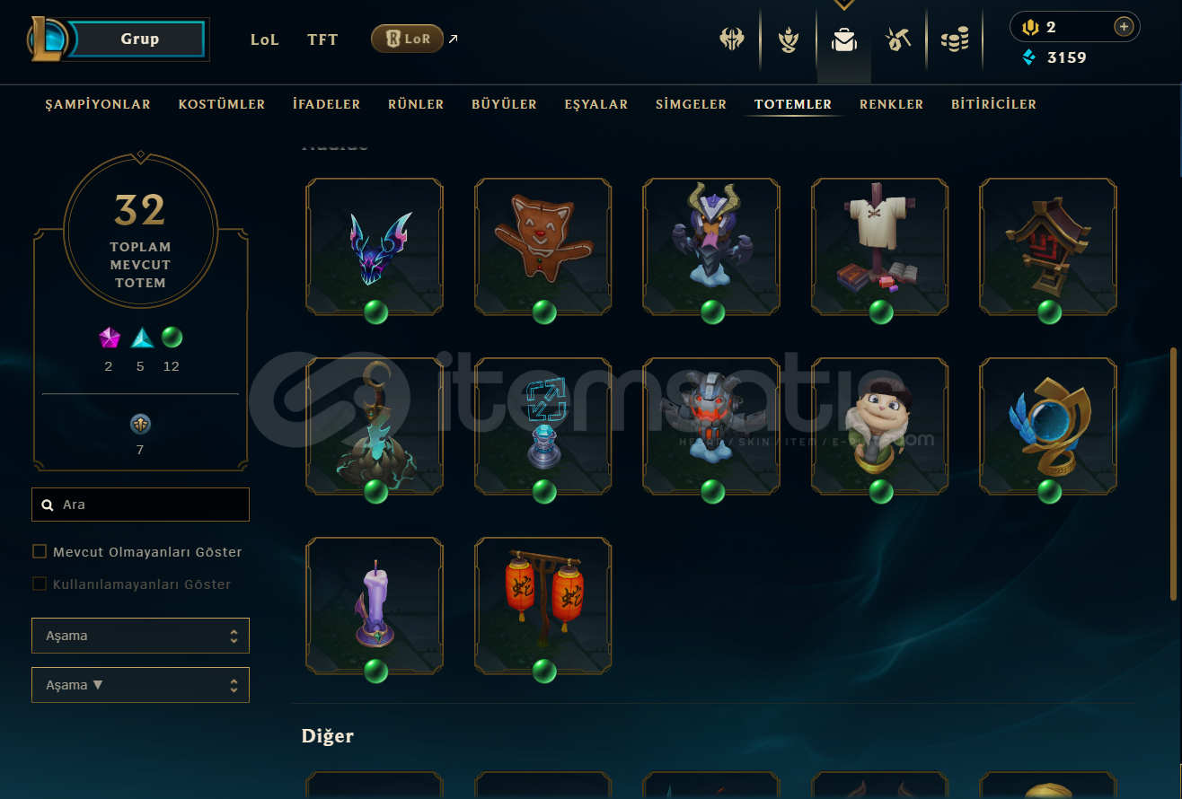Click the vertical scrollbar handle
The image size is (1182, 799).
[1173, 474]
